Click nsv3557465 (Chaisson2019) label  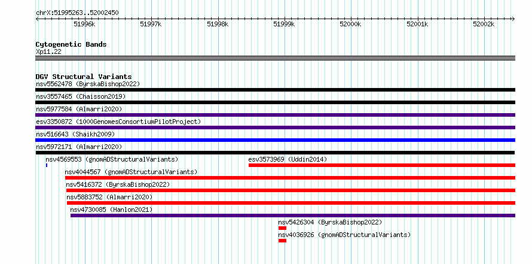tap(81, 96)
